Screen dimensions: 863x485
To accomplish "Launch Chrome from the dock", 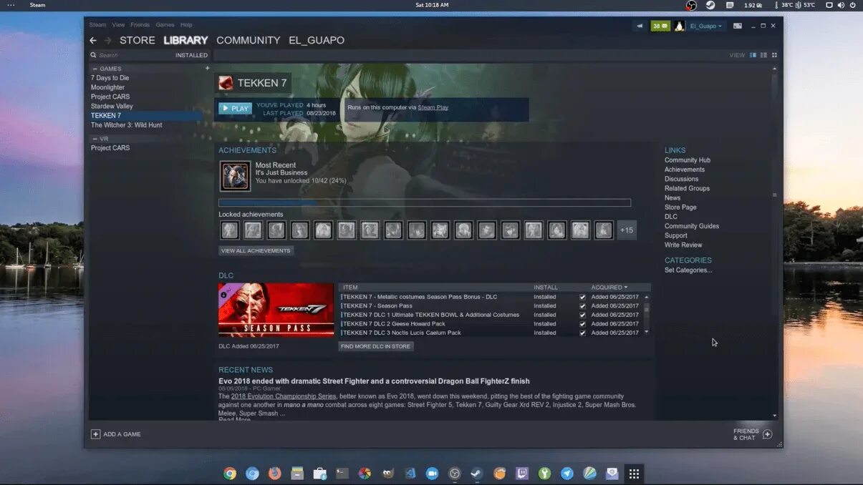I will [230, 474].
